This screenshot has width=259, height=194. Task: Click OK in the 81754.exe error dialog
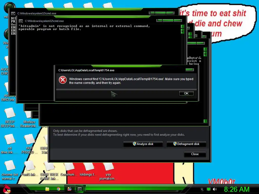coord(186,93)
